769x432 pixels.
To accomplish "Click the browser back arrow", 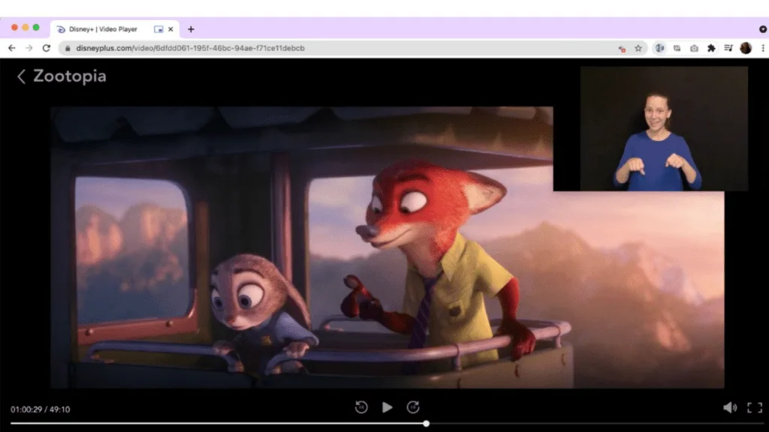I will (x=12, y=48).
